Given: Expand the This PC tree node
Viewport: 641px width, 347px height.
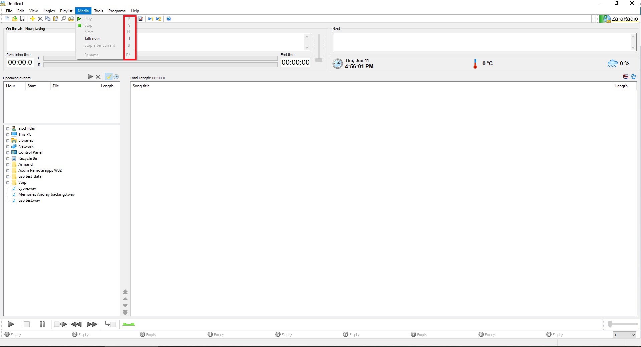Looking at the screenshot, I should coord(8,135).
